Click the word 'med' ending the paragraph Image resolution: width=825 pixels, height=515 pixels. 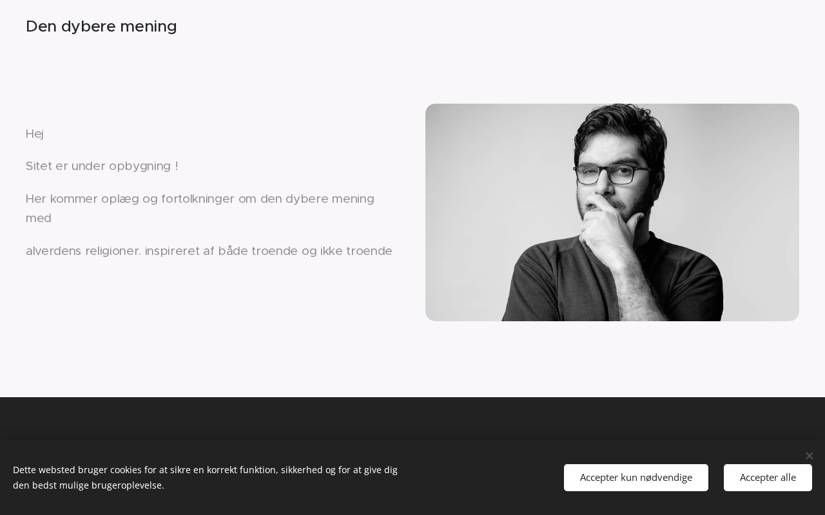coord(39,218)
